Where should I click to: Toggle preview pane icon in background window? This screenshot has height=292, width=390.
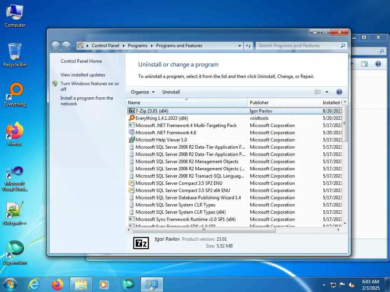364,64
